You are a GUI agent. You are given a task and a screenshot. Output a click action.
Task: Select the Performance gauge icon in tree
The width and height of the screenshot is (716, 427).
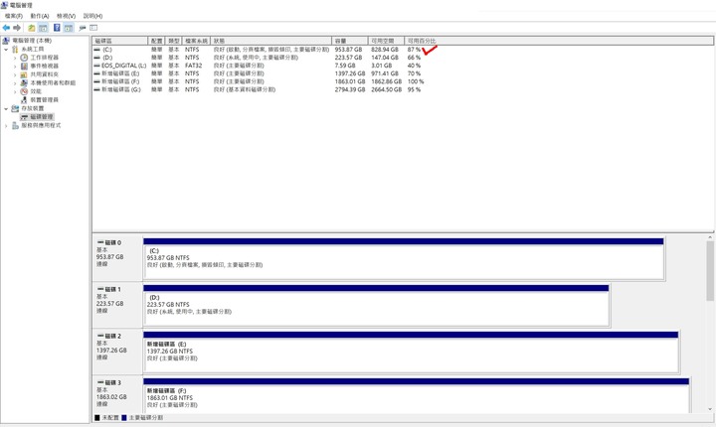(x=24, y=91)
